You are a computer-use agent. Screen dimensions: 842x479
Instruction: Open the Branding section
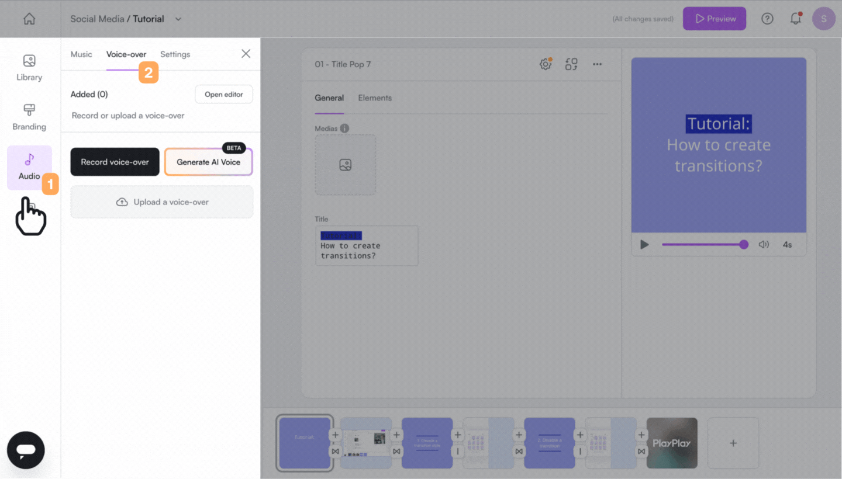tap(29, 117)
